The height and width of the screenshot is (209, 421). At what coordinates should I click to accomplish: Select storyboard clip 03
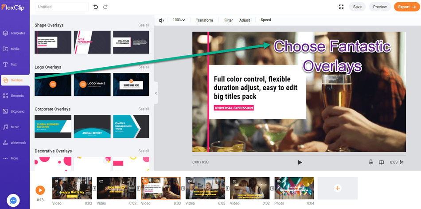161,188
